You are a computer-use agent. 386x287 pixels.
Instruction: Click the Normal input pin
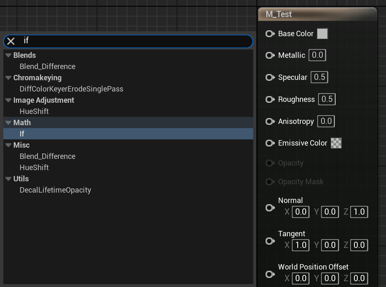click(270, 208)
